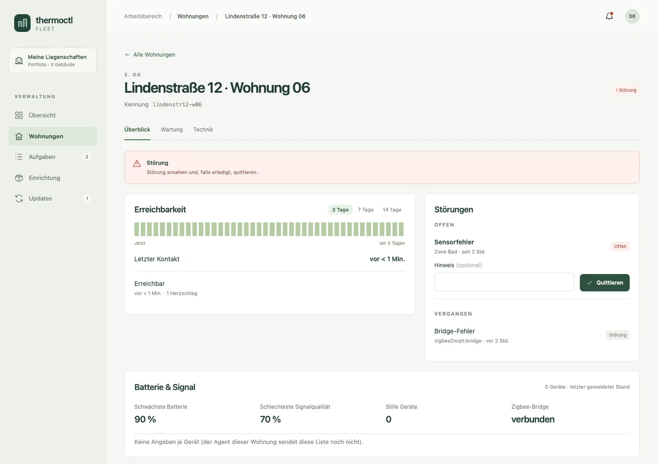Select the 14 Tage range
This screenshot has height=464, width=658.
click(x=392, y=210)
